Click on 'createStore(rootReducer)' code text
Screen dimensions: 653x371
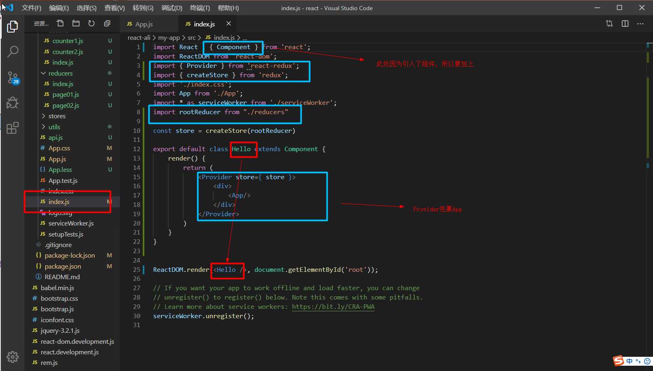coord(250,131)
